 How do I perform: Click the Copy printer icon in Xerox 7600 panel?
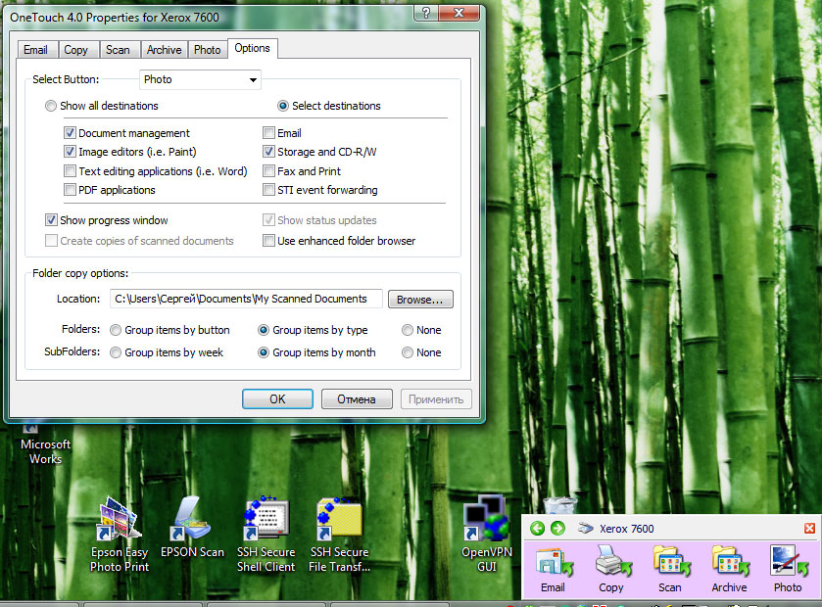point(611,561)
